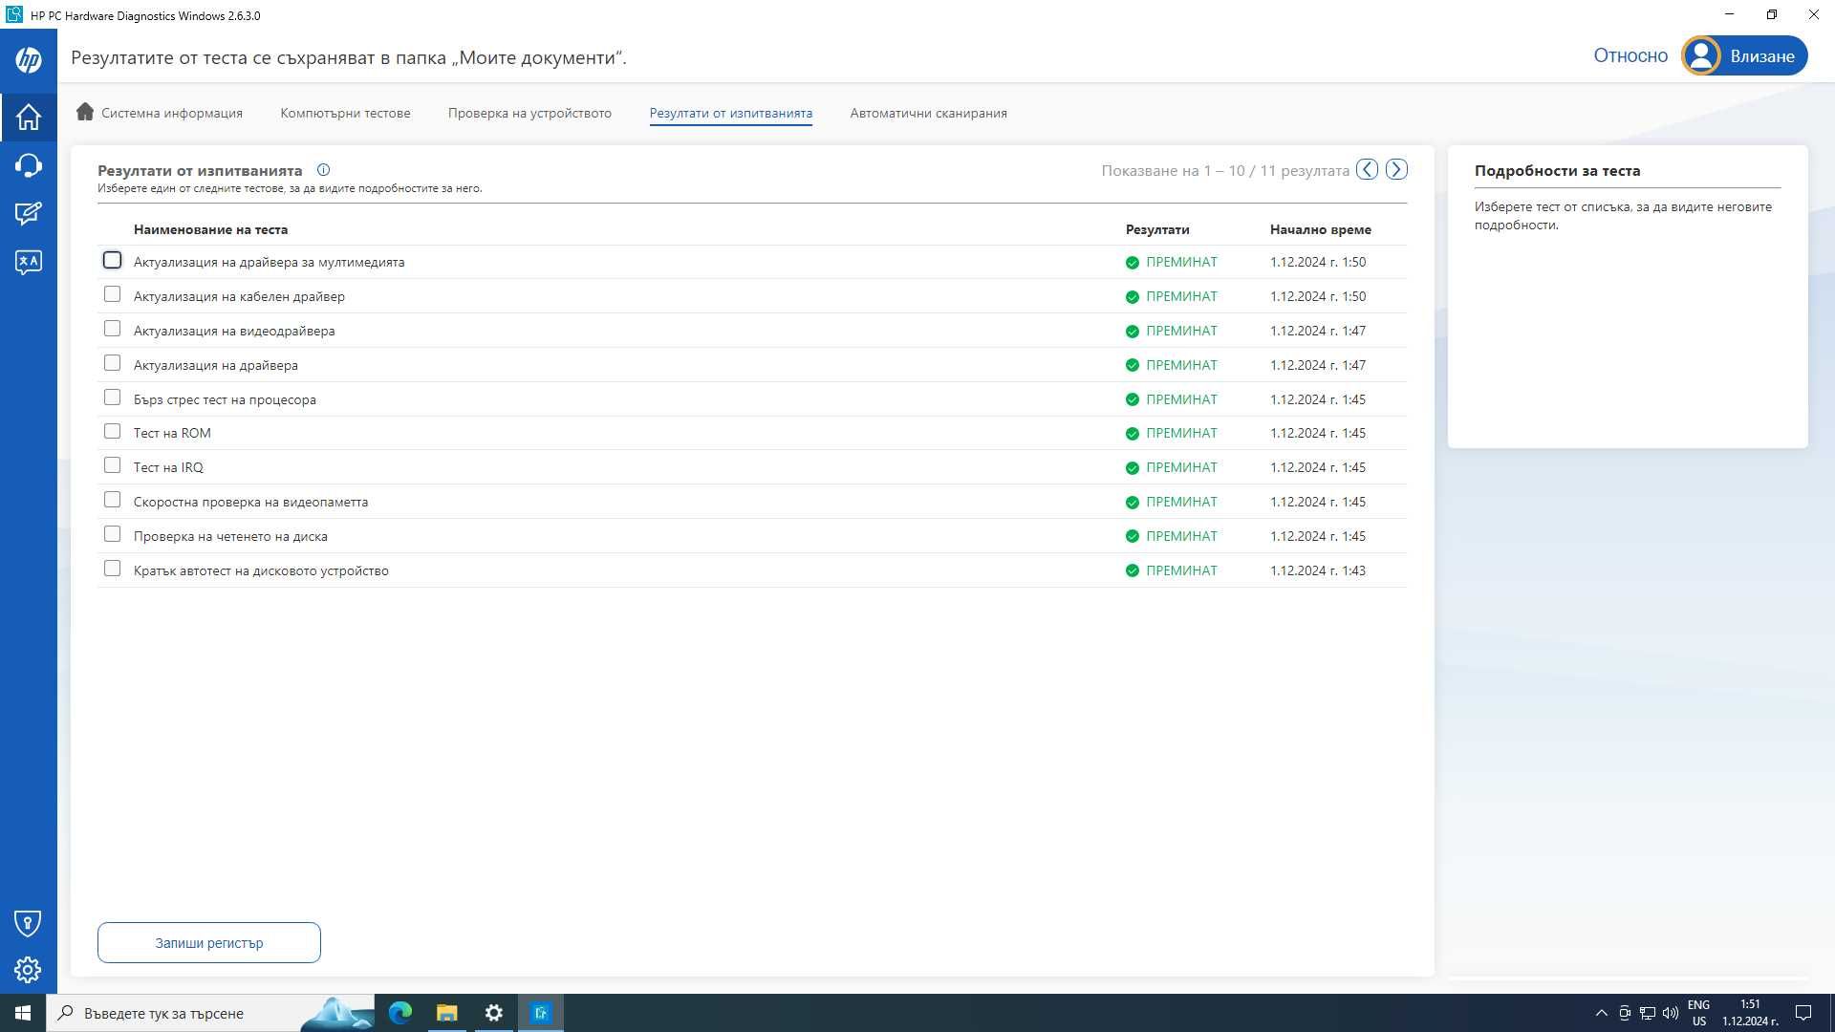
Task: Click HP Diagnostics taskbar icon
Action: 540,1013
